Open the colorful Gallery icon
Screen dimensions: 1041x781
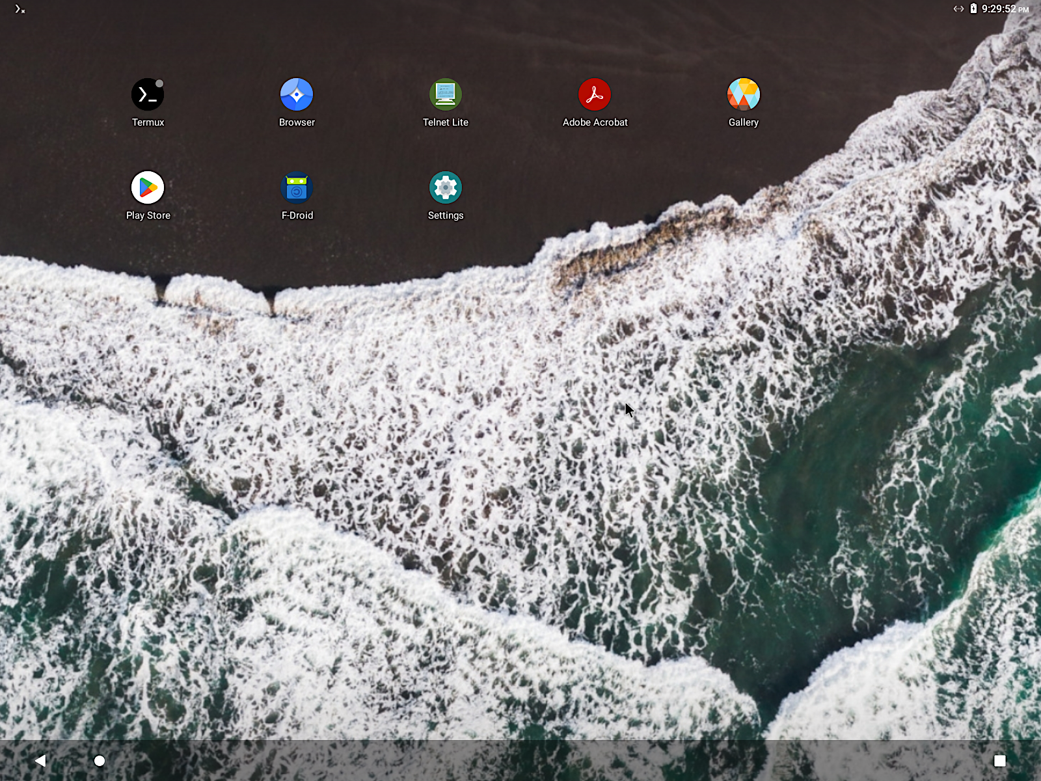[x=744, y=95]
